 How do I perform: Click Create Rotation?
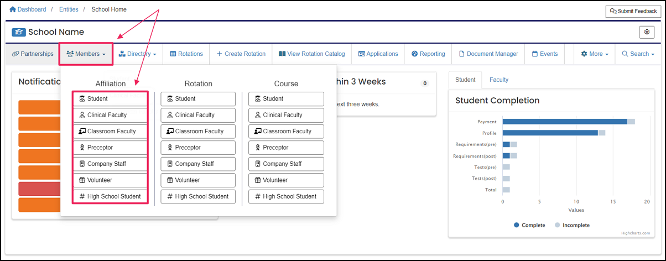point(241,54)
